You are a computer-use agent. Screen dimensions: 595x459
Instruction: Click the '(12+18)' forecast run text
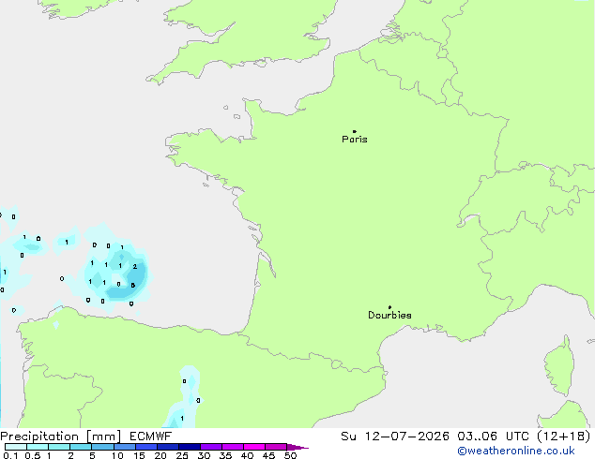point(564,437)
